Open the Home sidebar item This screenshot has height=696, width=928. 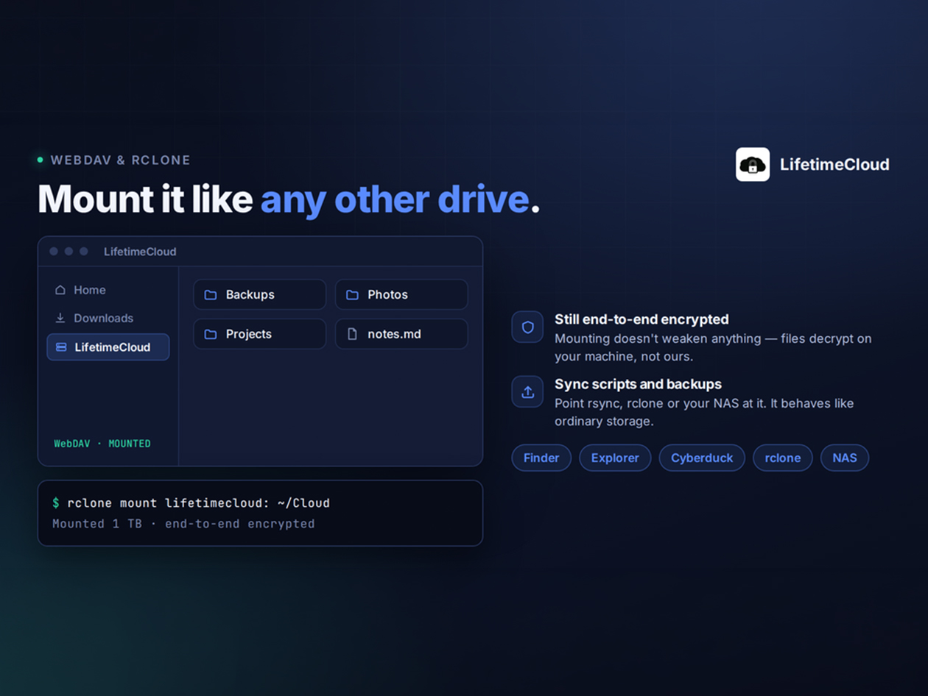click(x=108, y=290)
